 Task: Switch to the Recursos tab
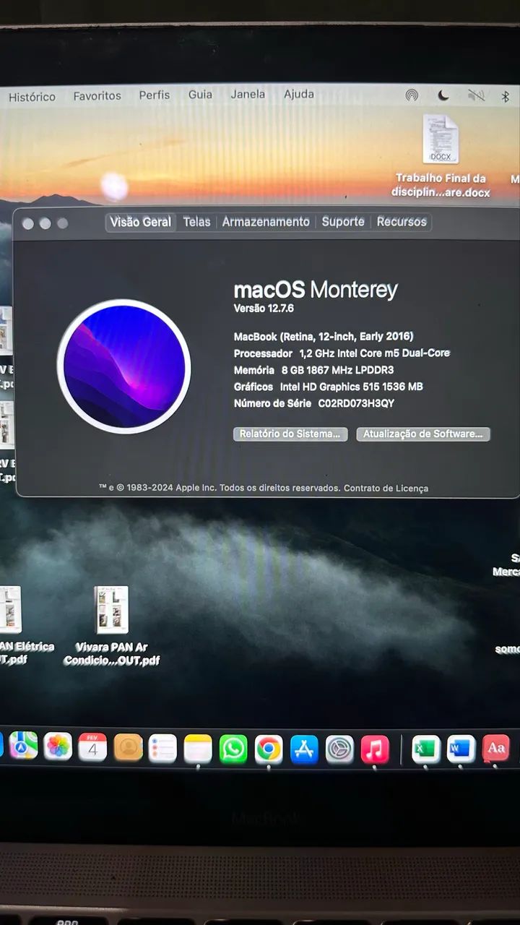[402, 222]
